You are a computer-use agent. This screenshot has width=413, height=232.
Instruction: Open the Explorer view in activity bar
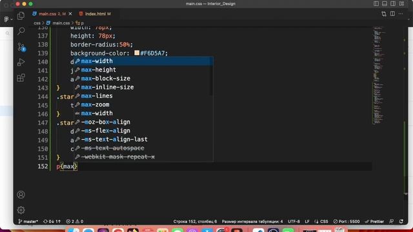pyautogui.click(x=21, y=16)
